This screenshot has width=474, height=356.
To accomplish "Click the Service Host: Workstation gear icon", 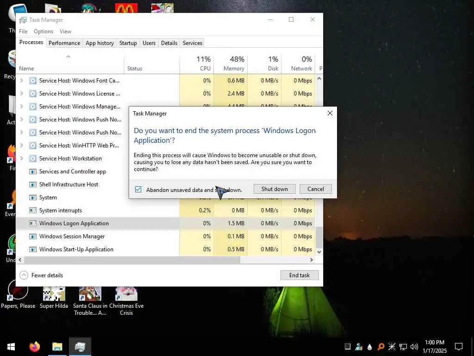I will 33,159.
